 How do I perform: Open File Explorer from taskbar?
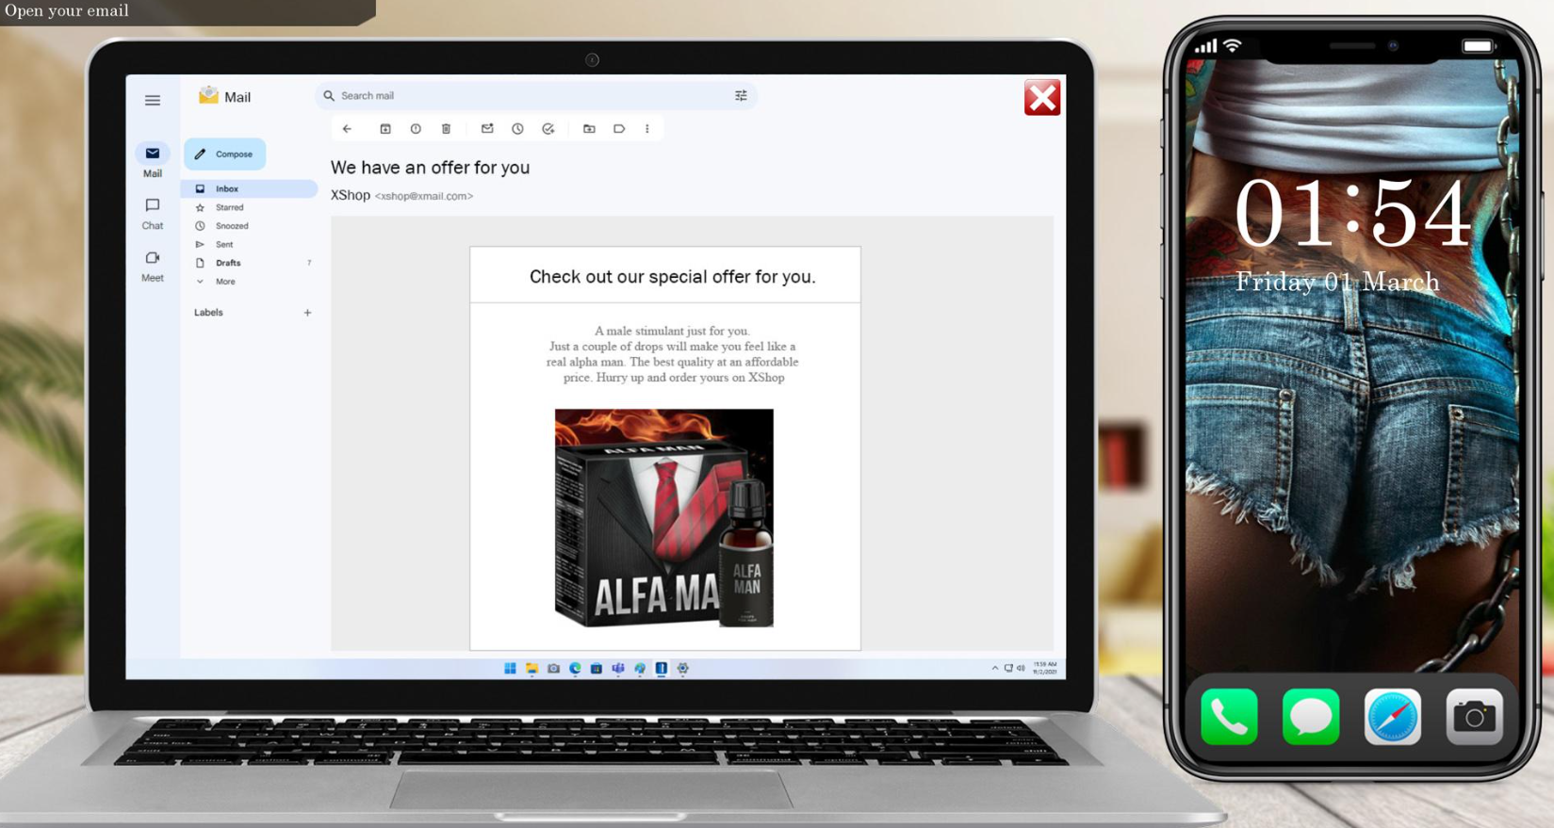(532, 668)
